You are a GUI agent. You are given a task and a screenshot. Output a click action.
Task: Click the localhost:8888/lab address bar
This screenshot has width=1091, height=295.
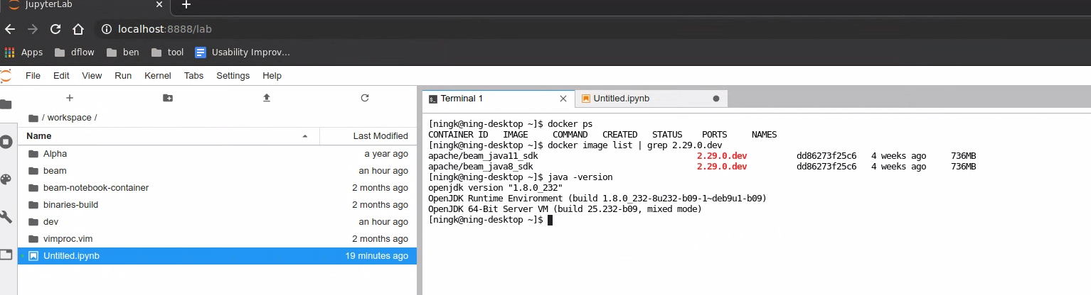(x=164, y=29)
